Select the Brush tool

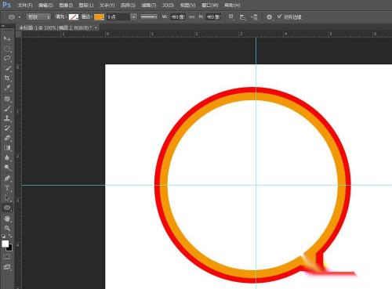(7, 108)
